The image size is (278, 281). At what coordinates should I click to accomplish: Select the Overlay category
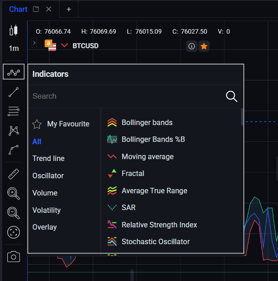[x=45, y=227]
